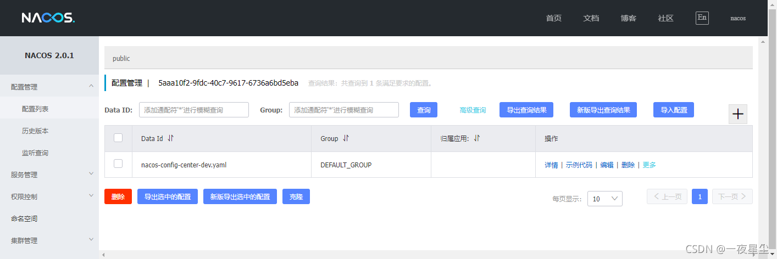The height and width of the screenshot is (259, 777).
Task: Click 编辑 link for the config row
Action: point(607,165)
